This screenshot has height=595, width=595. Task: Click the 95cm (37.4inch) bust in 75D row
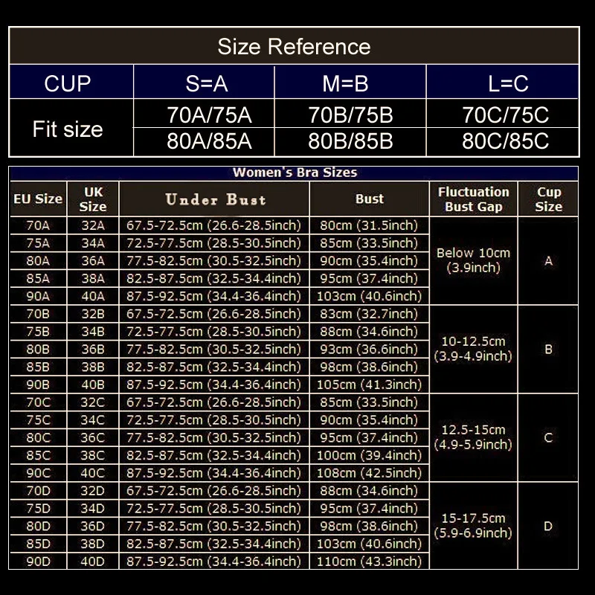click(369, 509)
